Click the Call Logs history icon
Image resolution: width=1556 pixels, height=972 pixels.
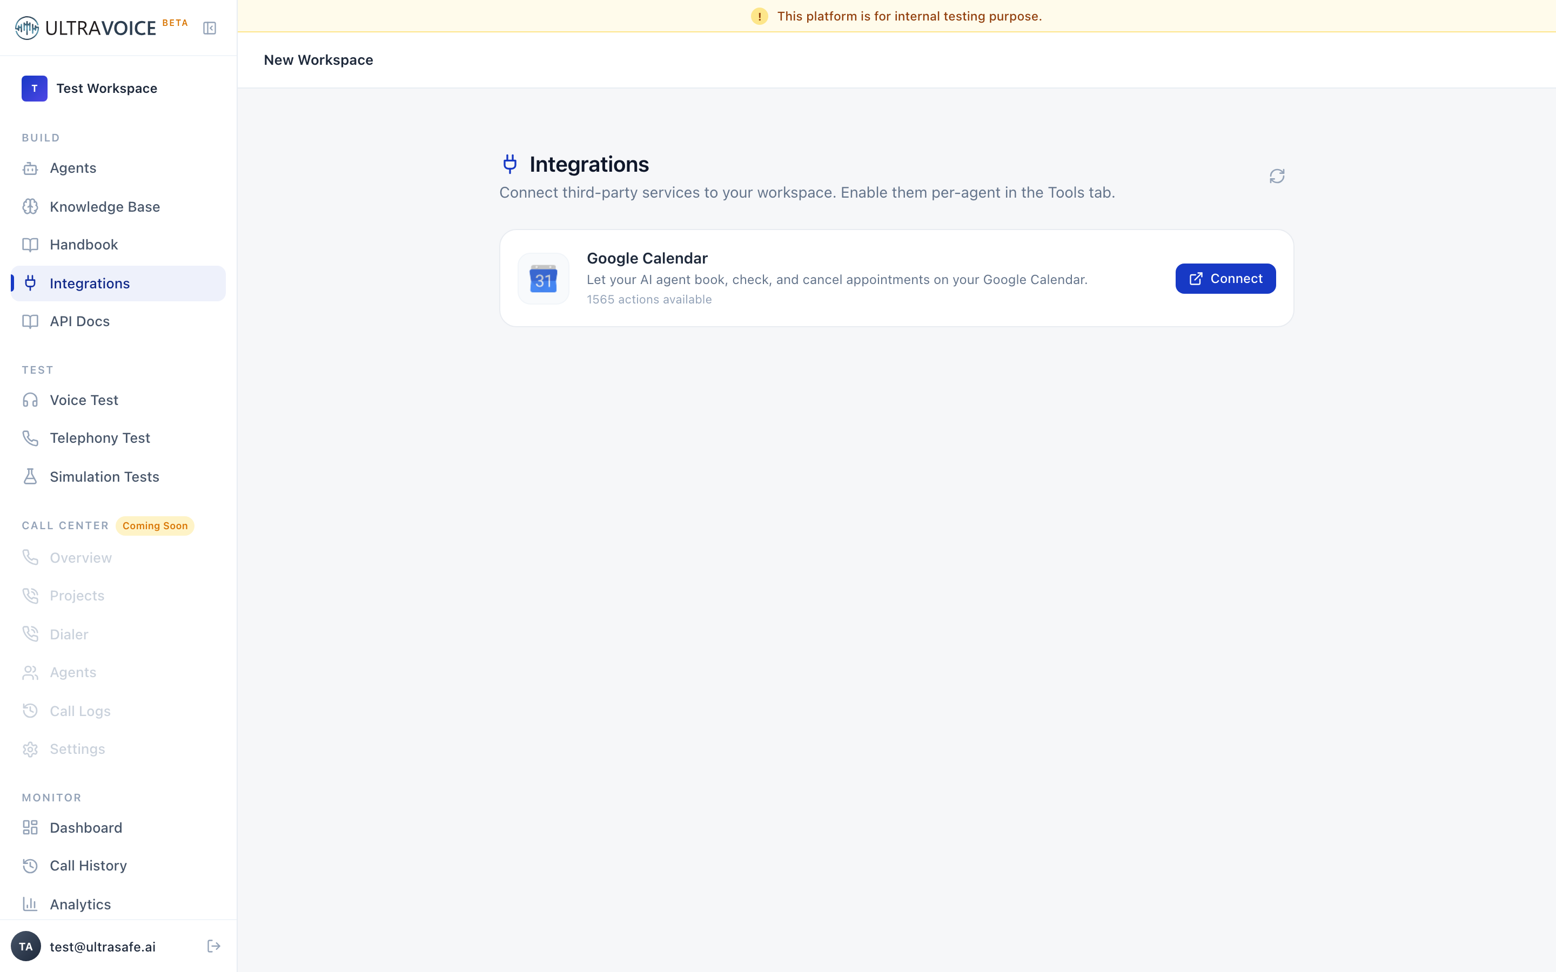[30, 711]
